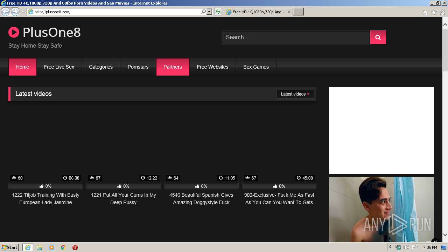The width and height of the screenshot is (448, 252).
Task: Click the PlusOne8 play logo icon
Action: (14, 33)
